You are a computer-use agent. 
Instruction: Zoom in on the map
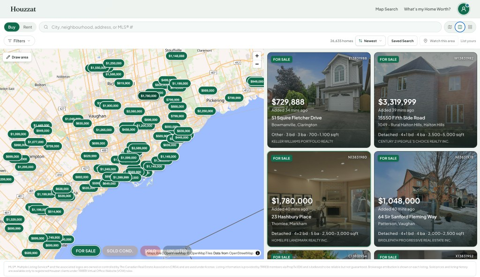coord(257,56)
